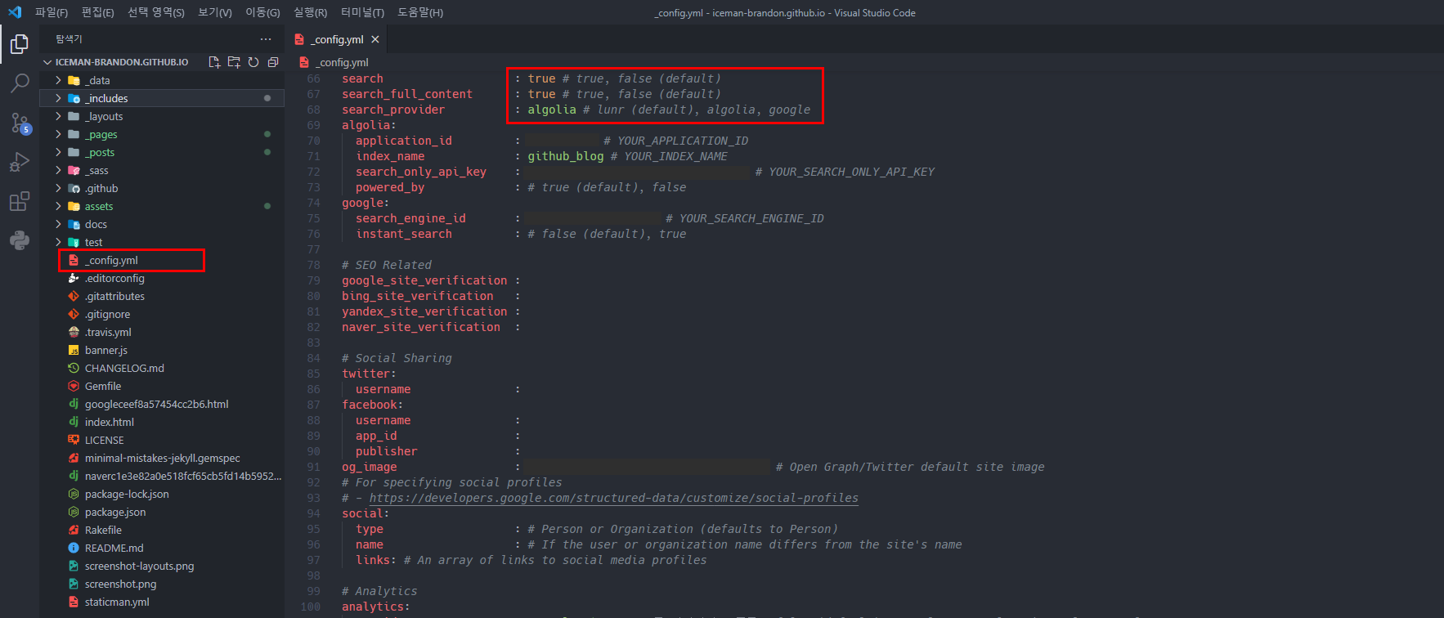Open the Extensions view
The height and width of the screenshot is (618, 1444).
click(x=20, y=201)
